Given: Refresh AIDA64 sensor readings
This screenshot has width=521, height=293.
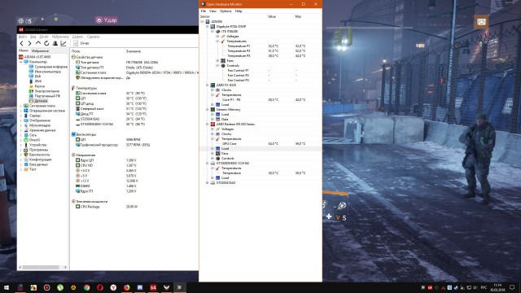Looking at the screenshot, I should pos(46,43).
